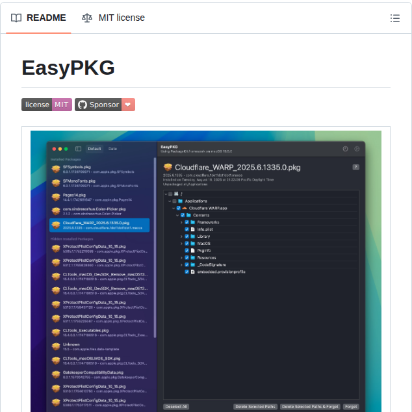This screenshot has width=412, height=412.
Task: Open the README outline list icon
Action: coord(394,18)
